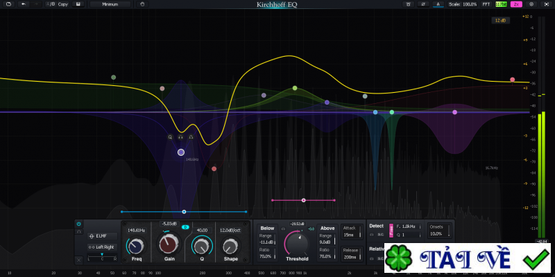Click the pink 2x oversampling button
The image size is (555, 277).
516,4
